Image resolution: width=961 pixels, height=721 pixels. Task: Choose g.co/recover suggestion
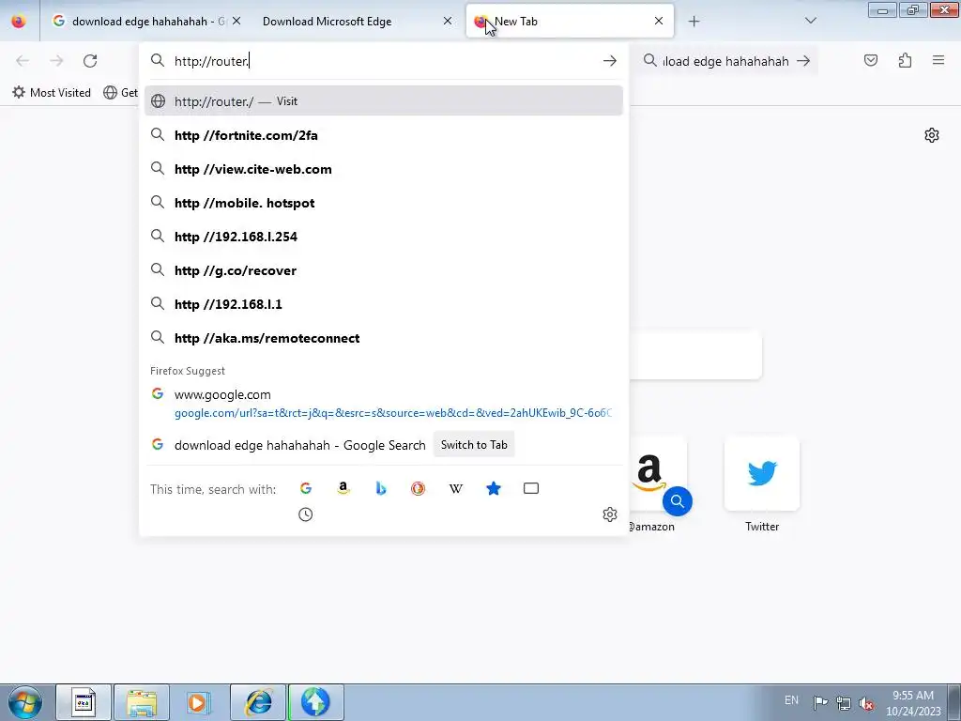tap(384, 270)
